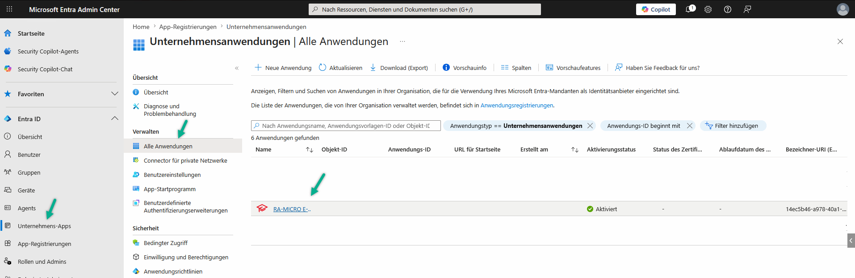Image resolution: width=855 pixels, height=278 pixels.
Task: Open Vorschauinfo
Action: click(x=465, y=68)
